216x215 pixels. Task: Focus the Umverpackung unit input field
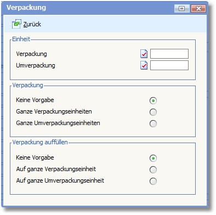169,65
